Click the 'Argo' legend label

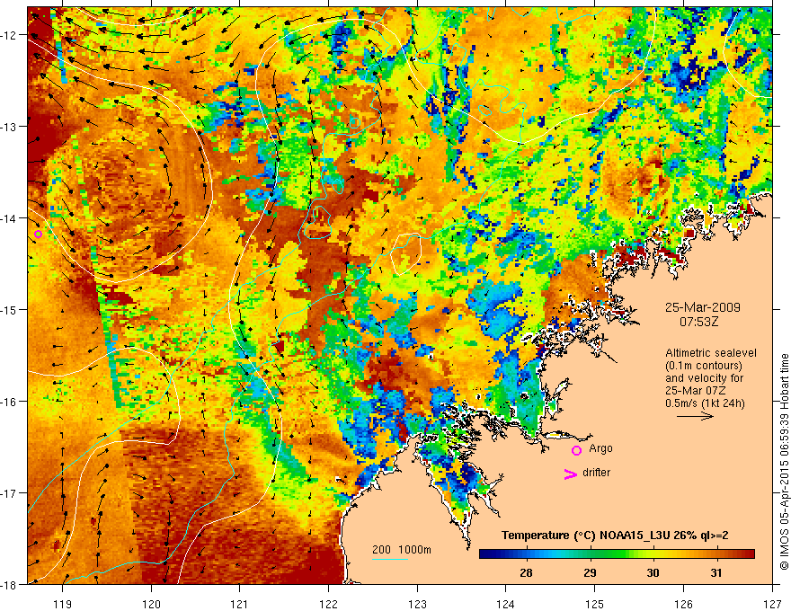click(600, 448)
